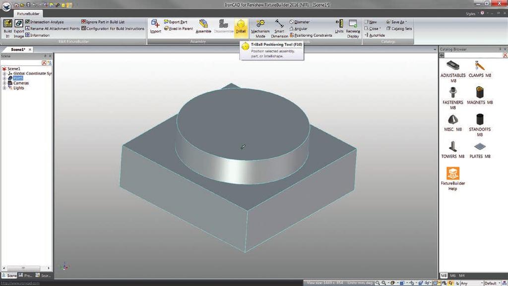Choose the Angular dimension tool

point(298,28)
